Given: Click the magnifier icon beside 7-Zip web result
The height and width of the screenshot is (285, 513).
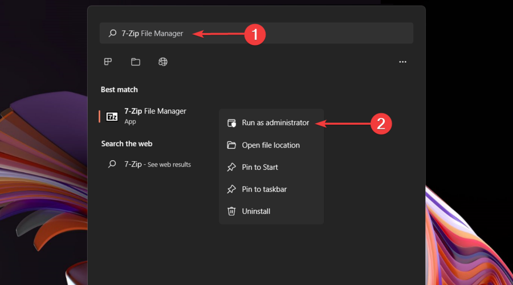Looking at the screenshot, I should coord(112,164).
